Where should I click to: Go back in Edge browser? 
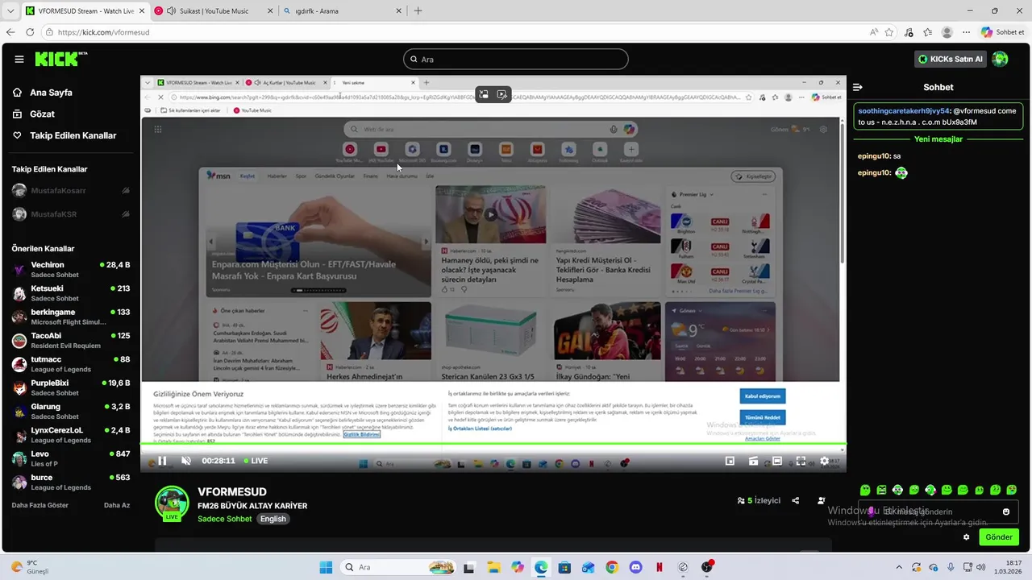click(10, 32)
